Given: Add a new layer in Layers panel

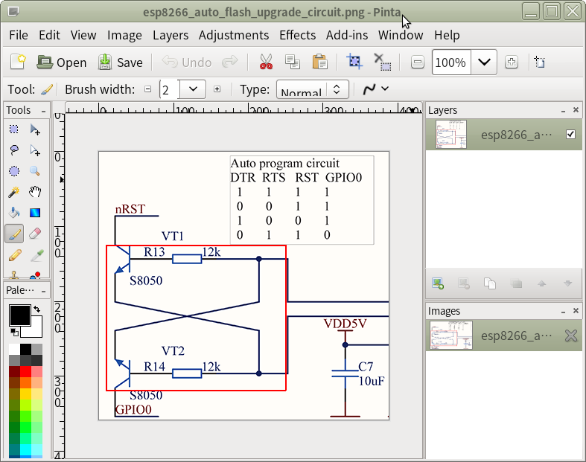Looking at the screenshot, I should 438,283.
